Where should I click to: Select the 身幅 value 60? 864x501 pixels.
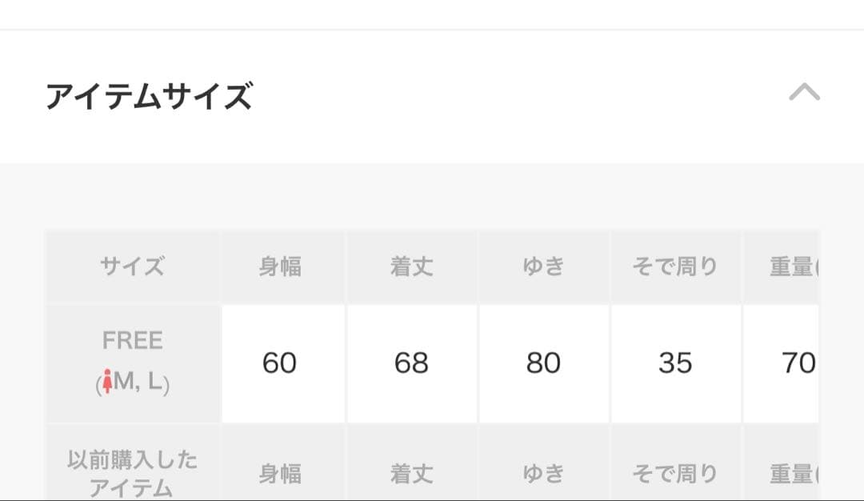pyautogui.click(x=280, y=363)
